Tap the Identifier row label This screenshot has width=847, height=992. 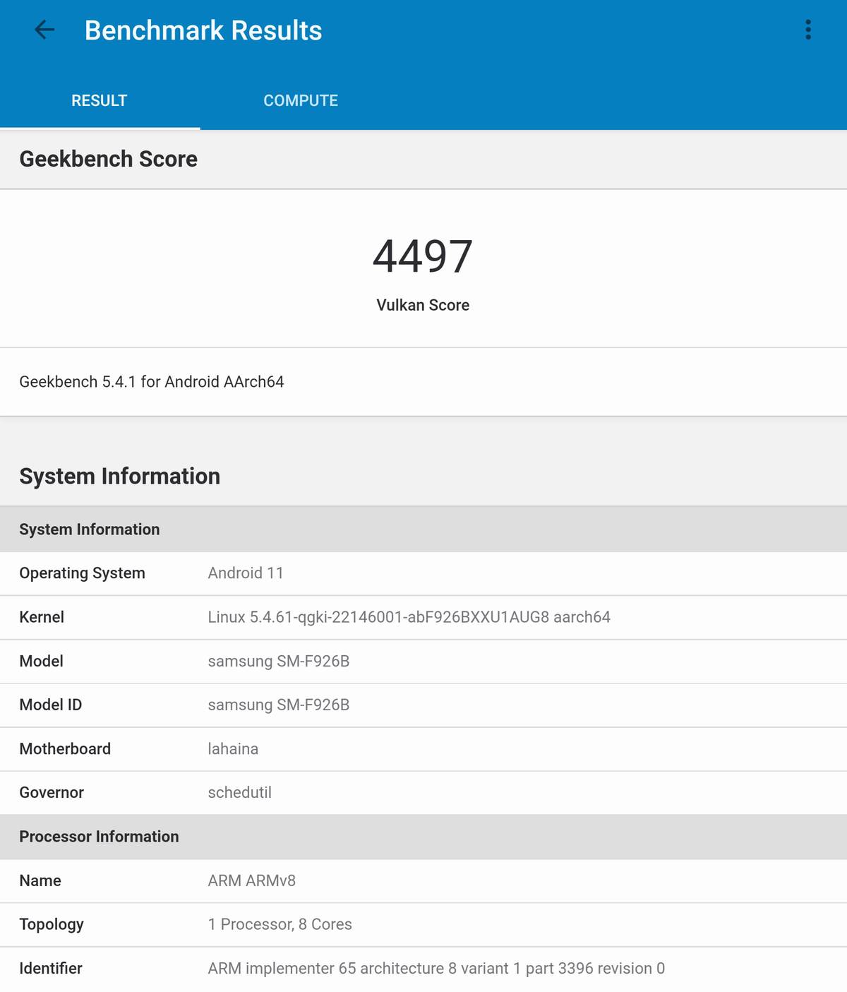coord(51,969)
